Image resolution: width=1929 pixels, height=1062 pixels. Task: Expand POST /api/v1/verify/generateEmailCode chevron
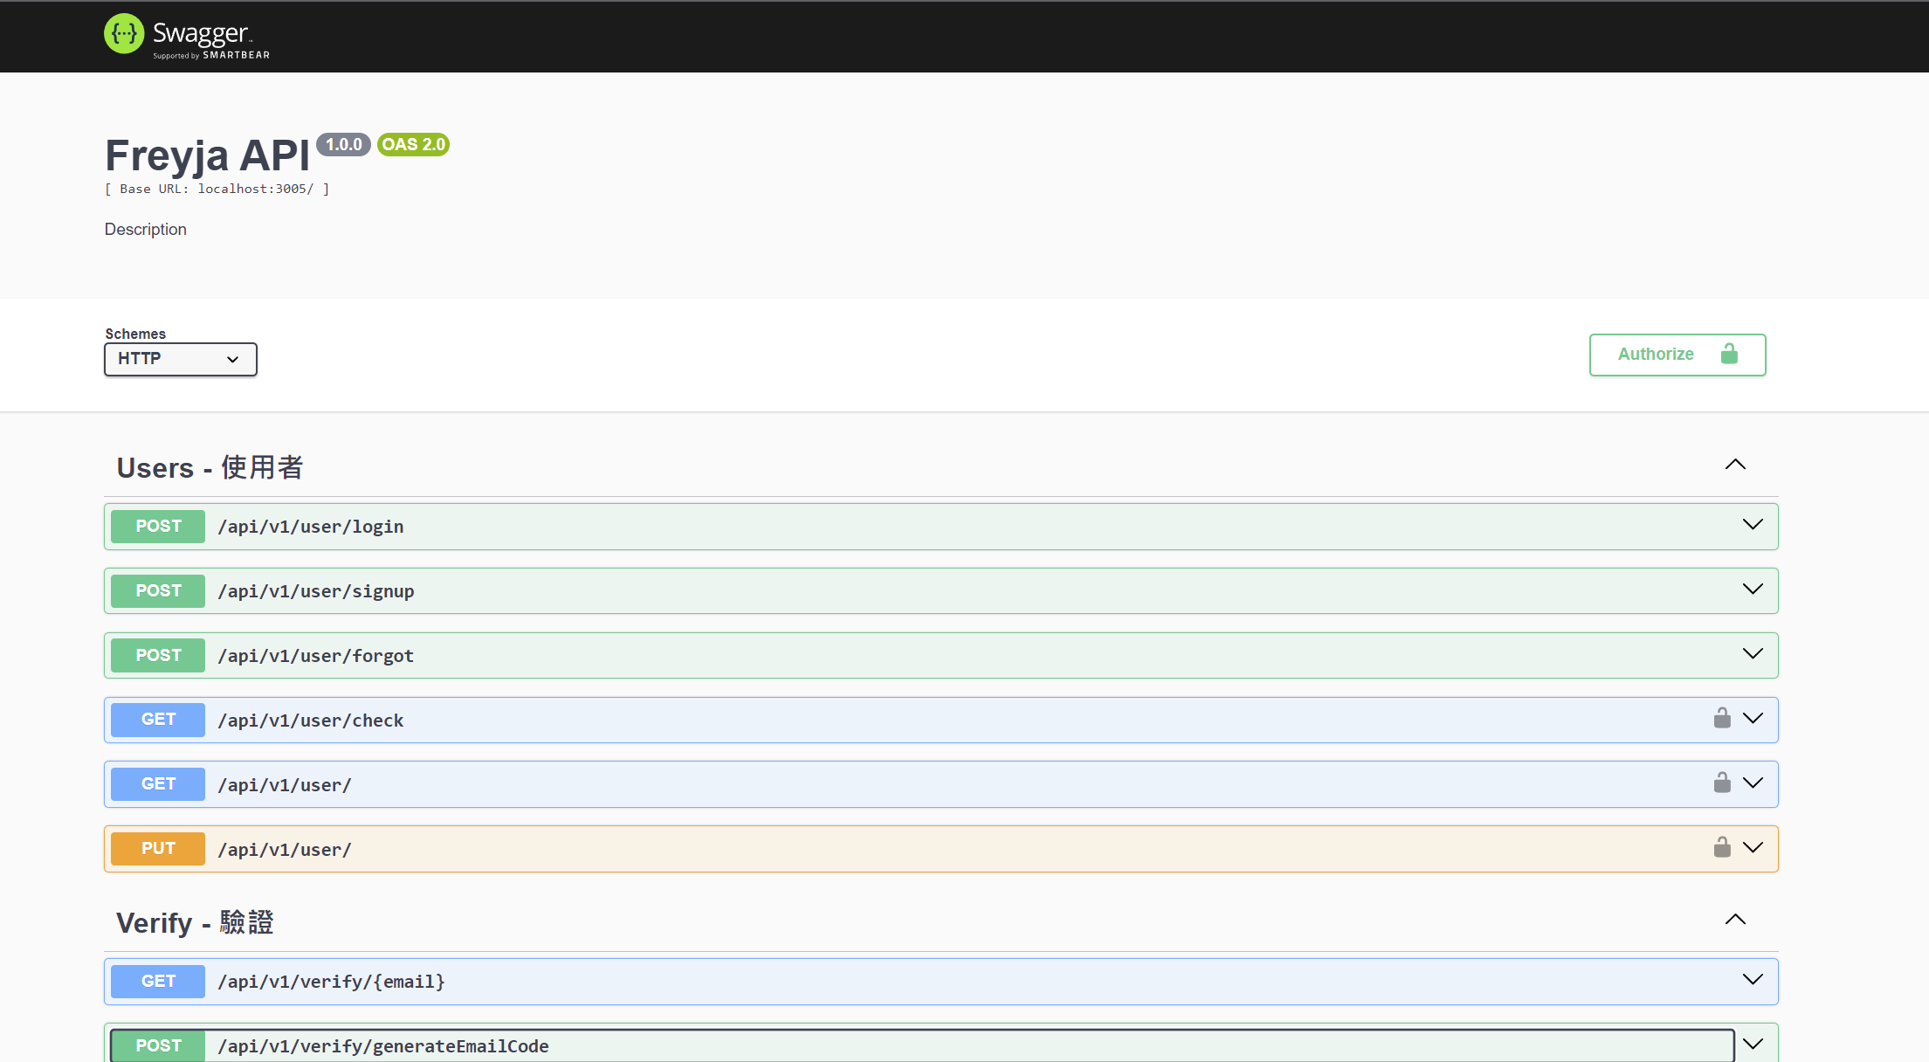(x=1752, y=1045)
